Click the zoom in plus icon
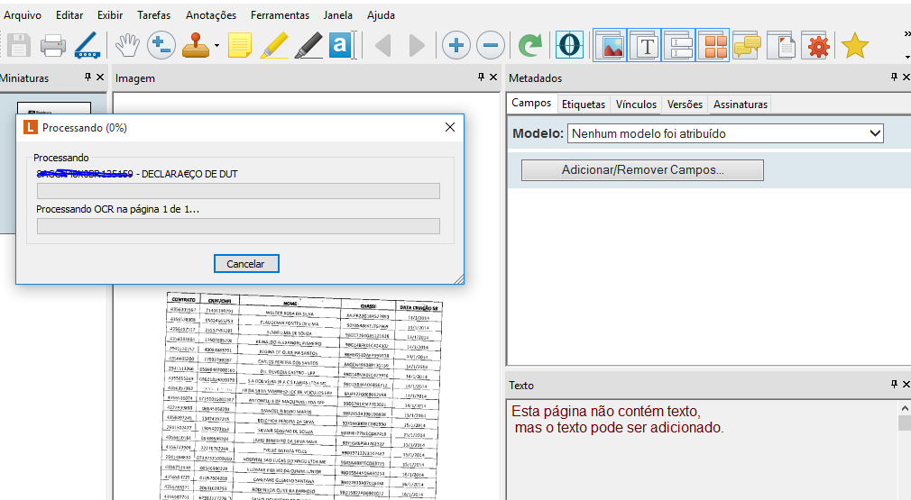 (x=456, y=45)
